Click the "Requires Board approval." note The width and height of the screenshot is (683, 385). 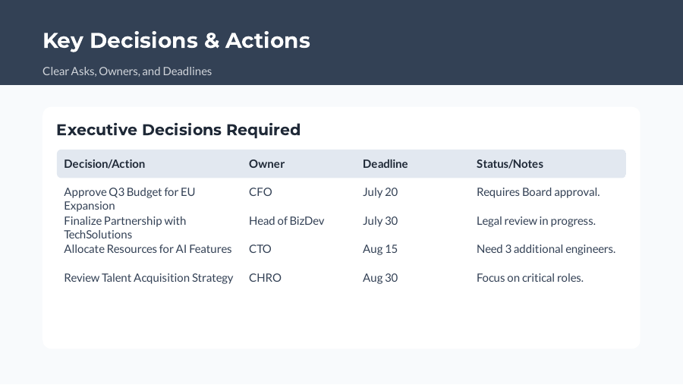537,192
